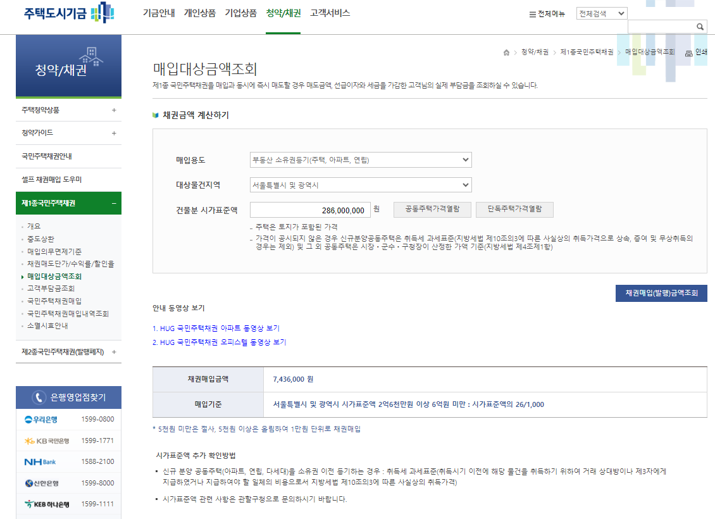Screen dimensions: 715x519
Task: Open the 고객서비스 menu
Action: [x=330, y=13]
